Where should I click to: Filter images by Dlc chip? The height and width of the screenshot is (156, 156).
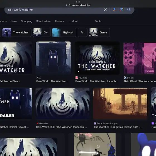pyautogui.click(x=42, y=32)
